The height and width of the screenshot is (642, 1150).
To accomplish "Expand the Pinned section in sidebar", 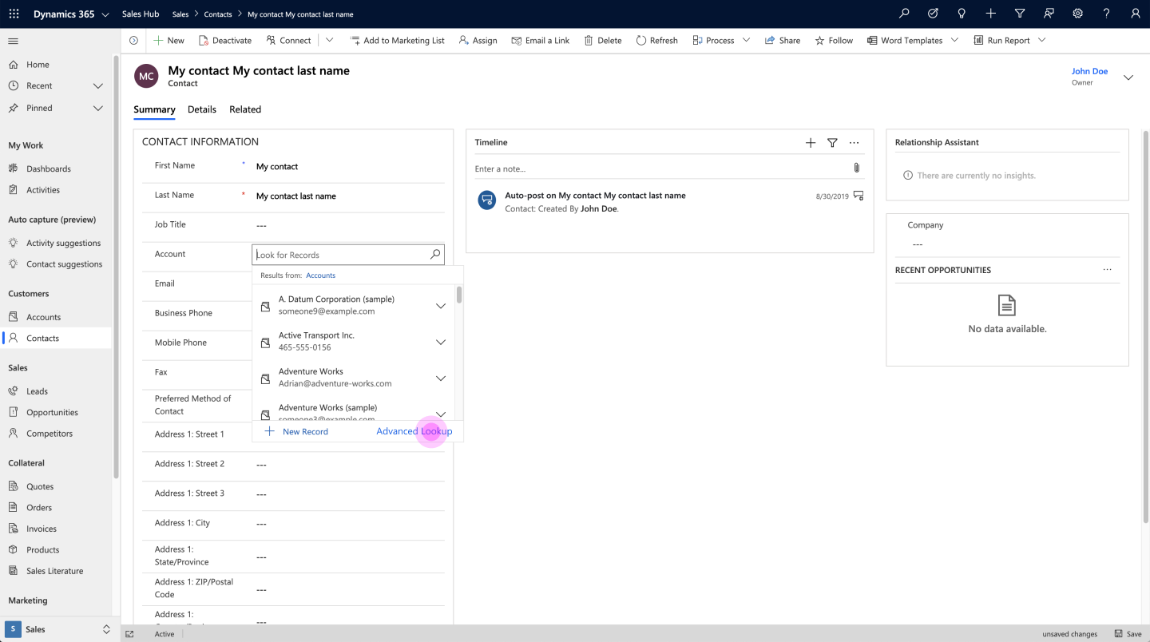I will point(98,108).
